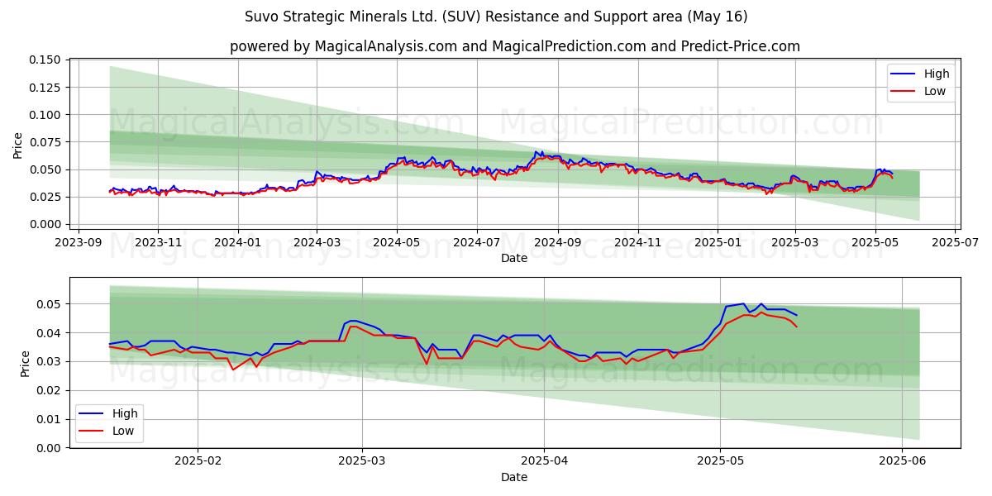Click the bottom chart 'Price' axis label
The width and height of the screenshot is (992, 496).
[25, 364]
